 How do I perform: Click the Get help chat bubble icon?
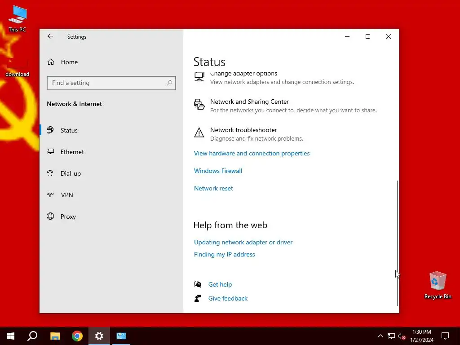coord(198,284)
